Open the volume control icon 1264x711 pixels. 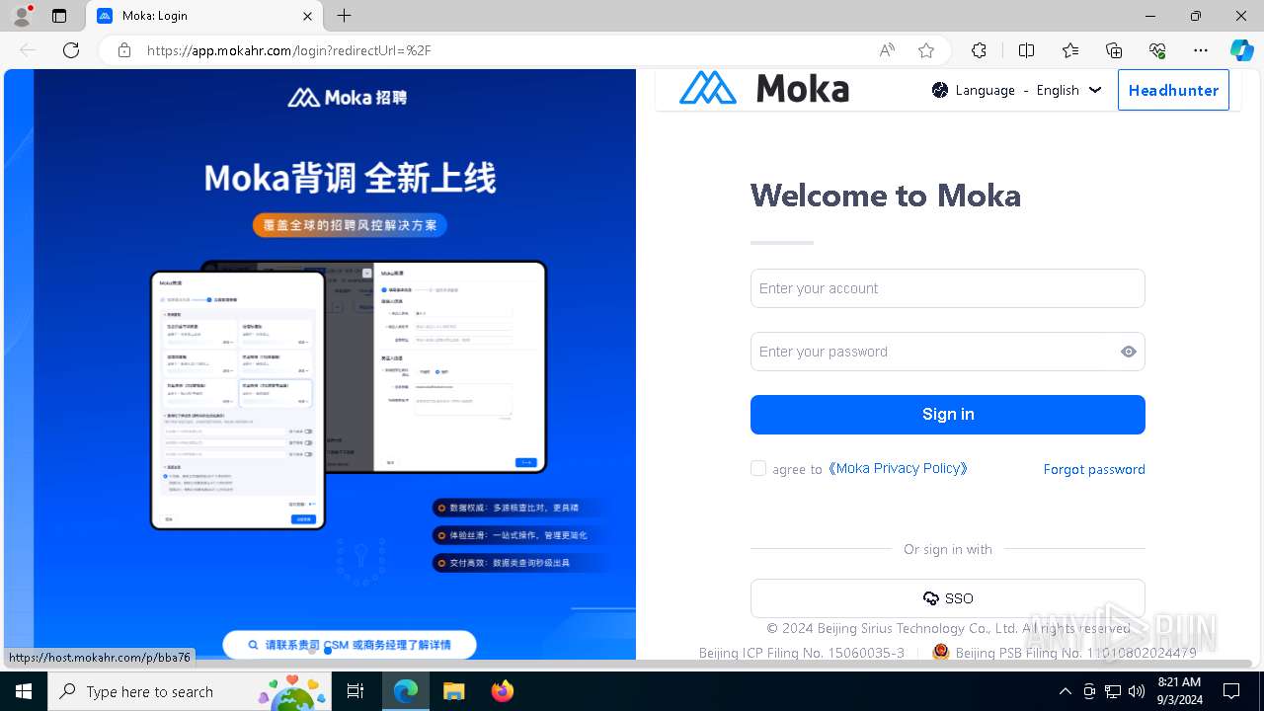click(1137, 691)
